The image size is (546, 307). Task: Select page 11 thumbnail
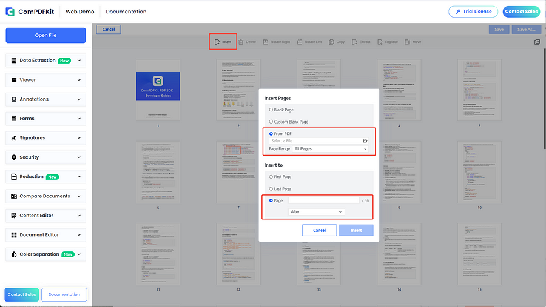(158, 254)
